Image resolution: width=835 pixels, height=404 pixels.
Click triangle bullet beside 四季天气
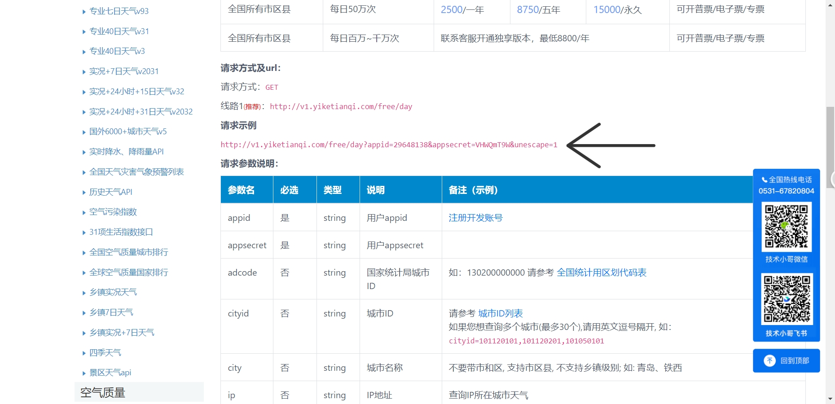click(84, 353)
